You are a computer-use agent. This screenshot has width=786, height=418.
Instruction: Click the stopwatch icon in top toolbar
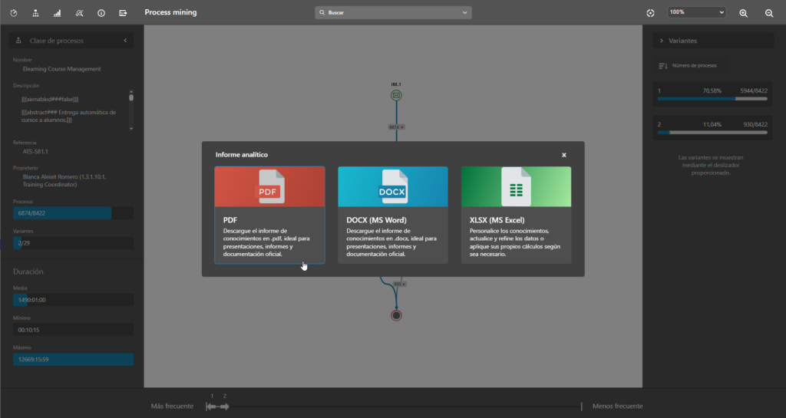(x=14, y=13)
